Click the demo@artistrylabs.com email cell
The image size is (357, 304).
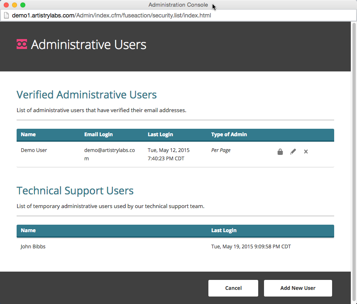110,154
